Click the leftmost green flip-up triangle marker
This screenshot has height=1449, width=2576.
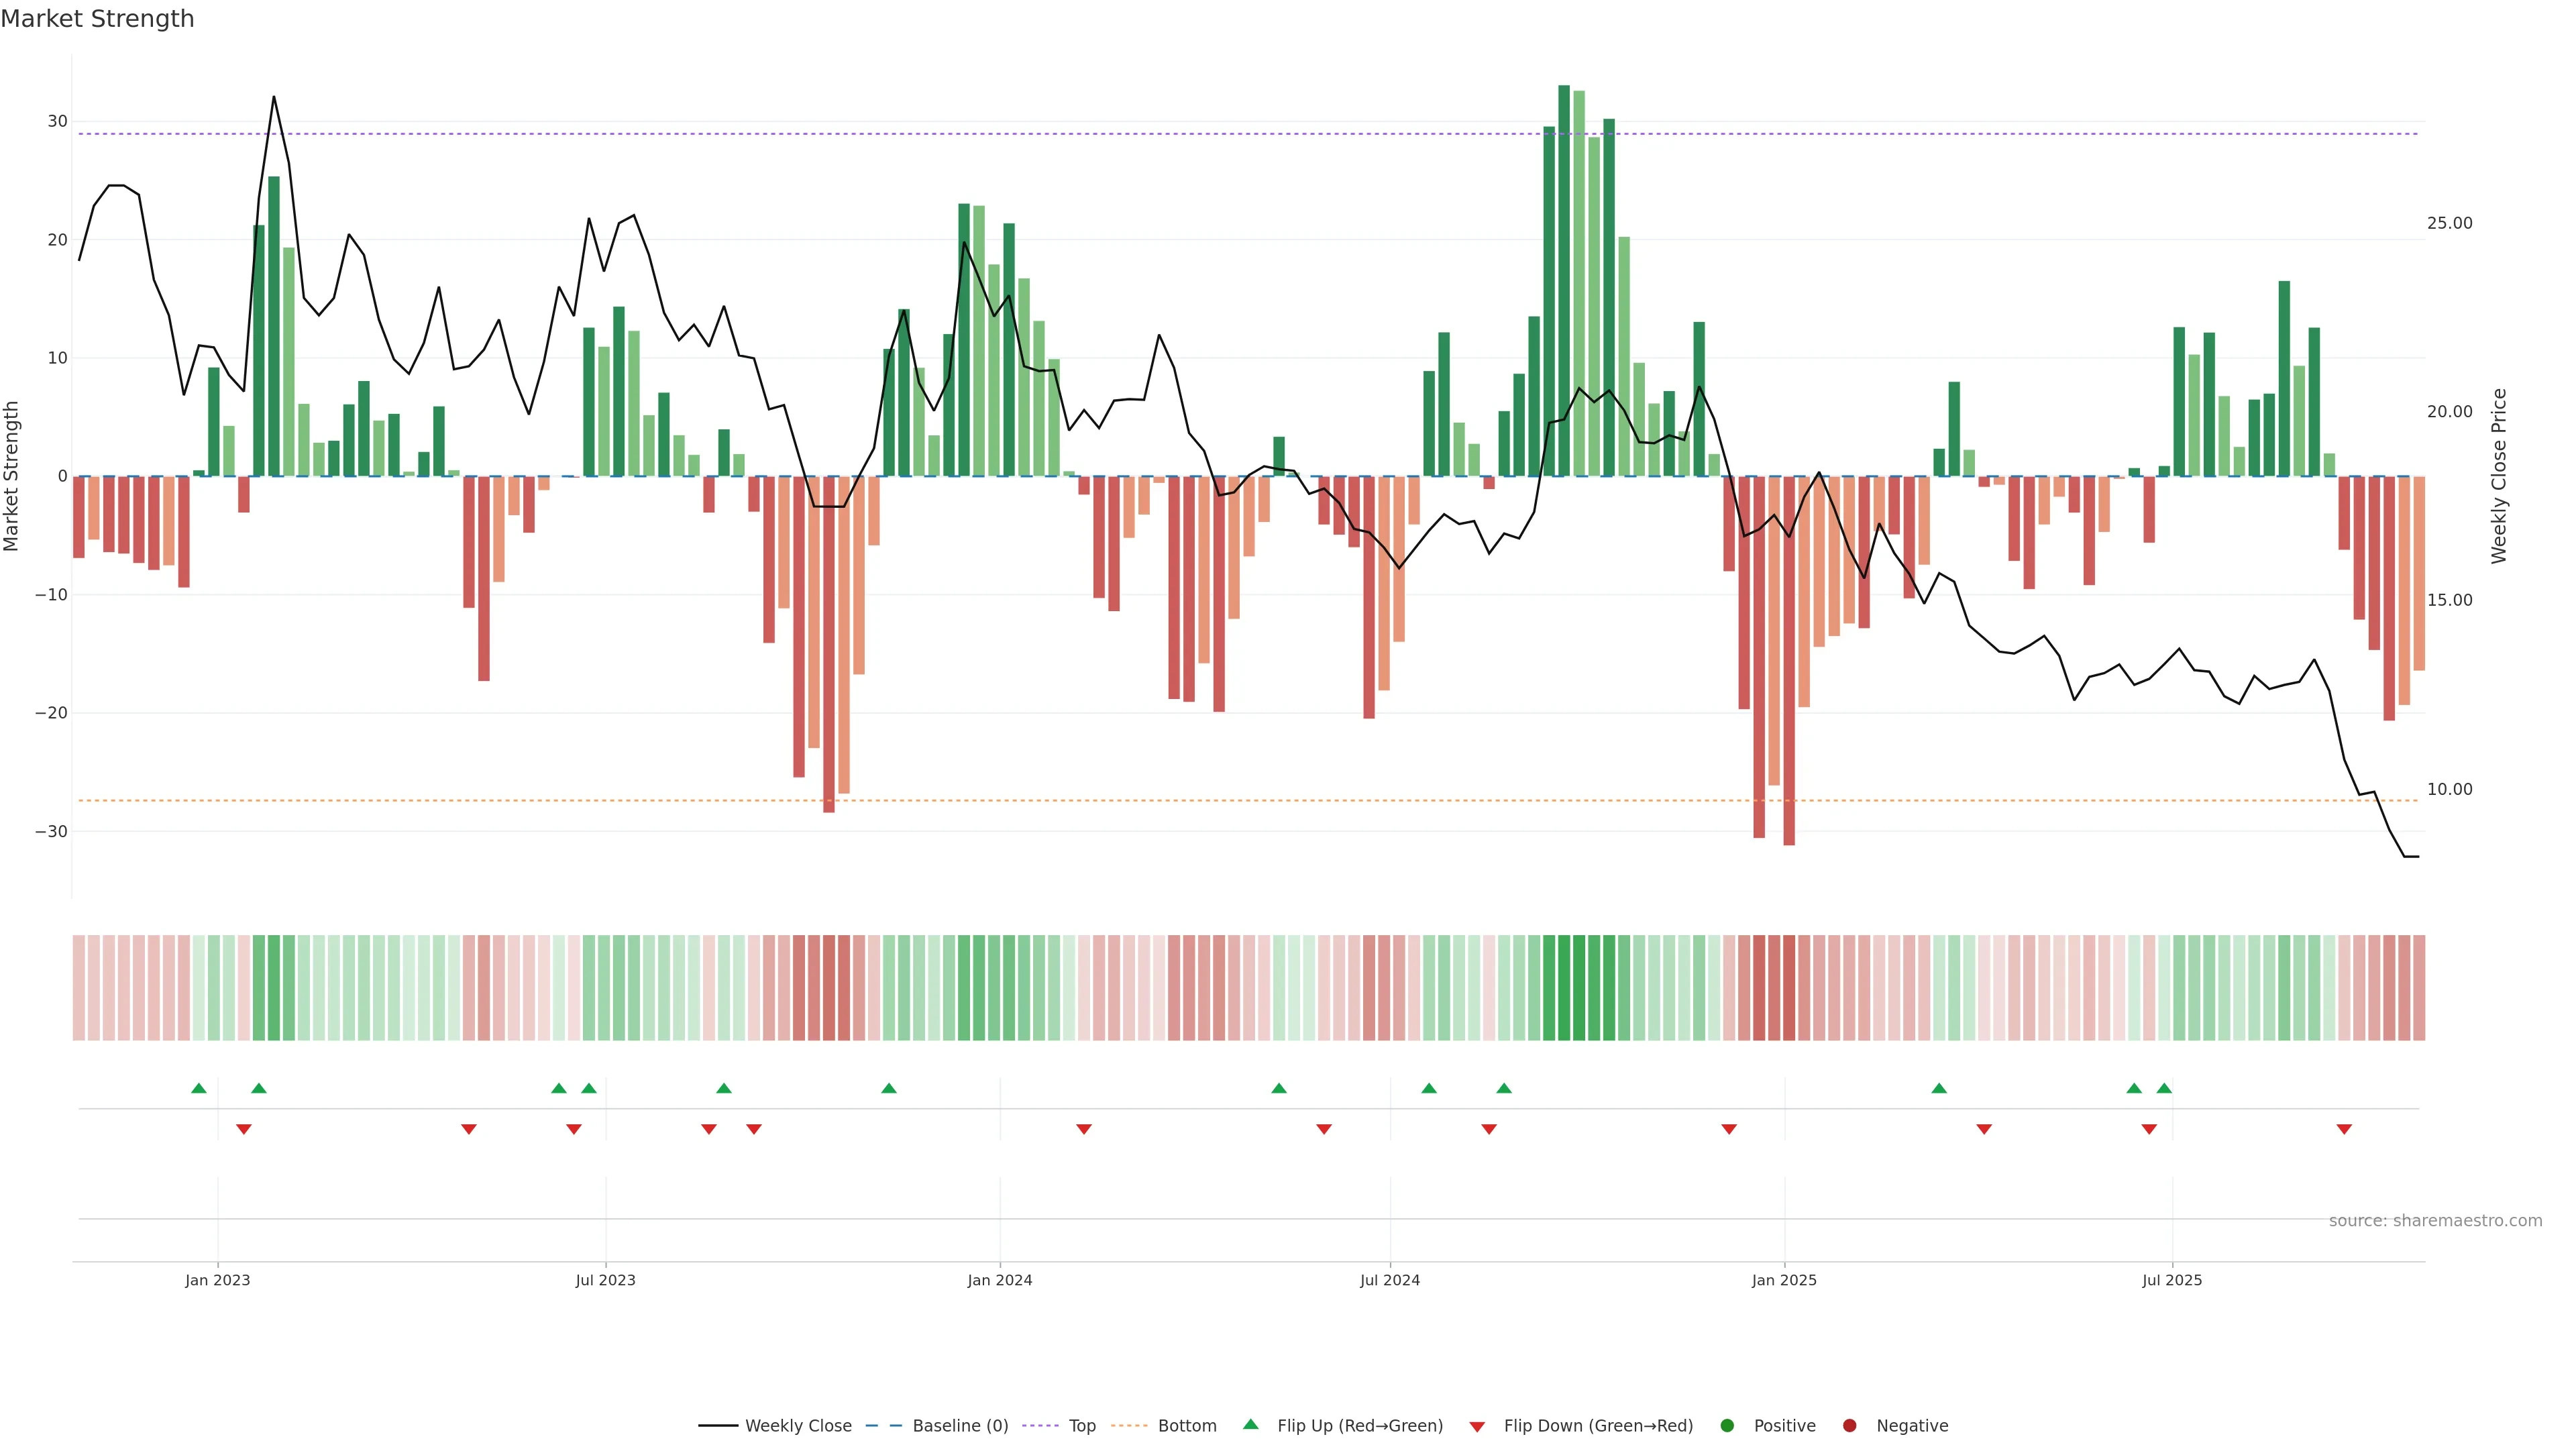point(199,1088)
